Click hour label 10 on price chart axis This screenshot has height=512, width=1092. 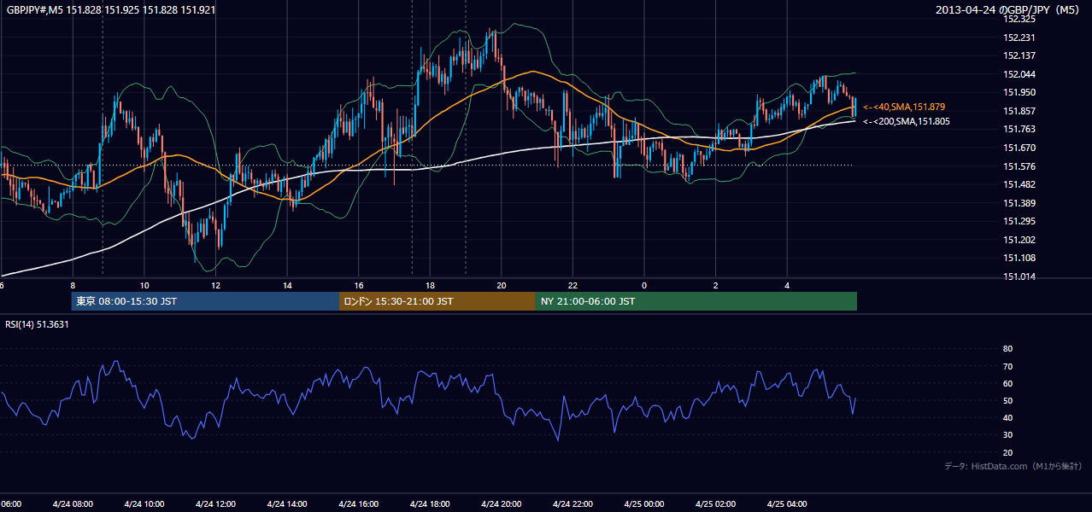tap(144, 285)
